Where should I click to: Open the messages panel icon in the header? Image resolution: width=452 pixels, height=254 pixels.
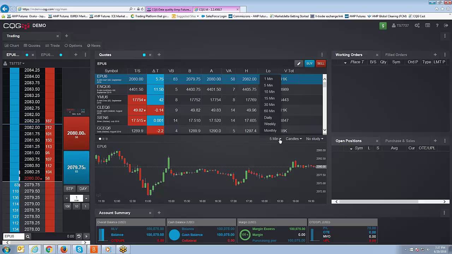tap(427, 25)
